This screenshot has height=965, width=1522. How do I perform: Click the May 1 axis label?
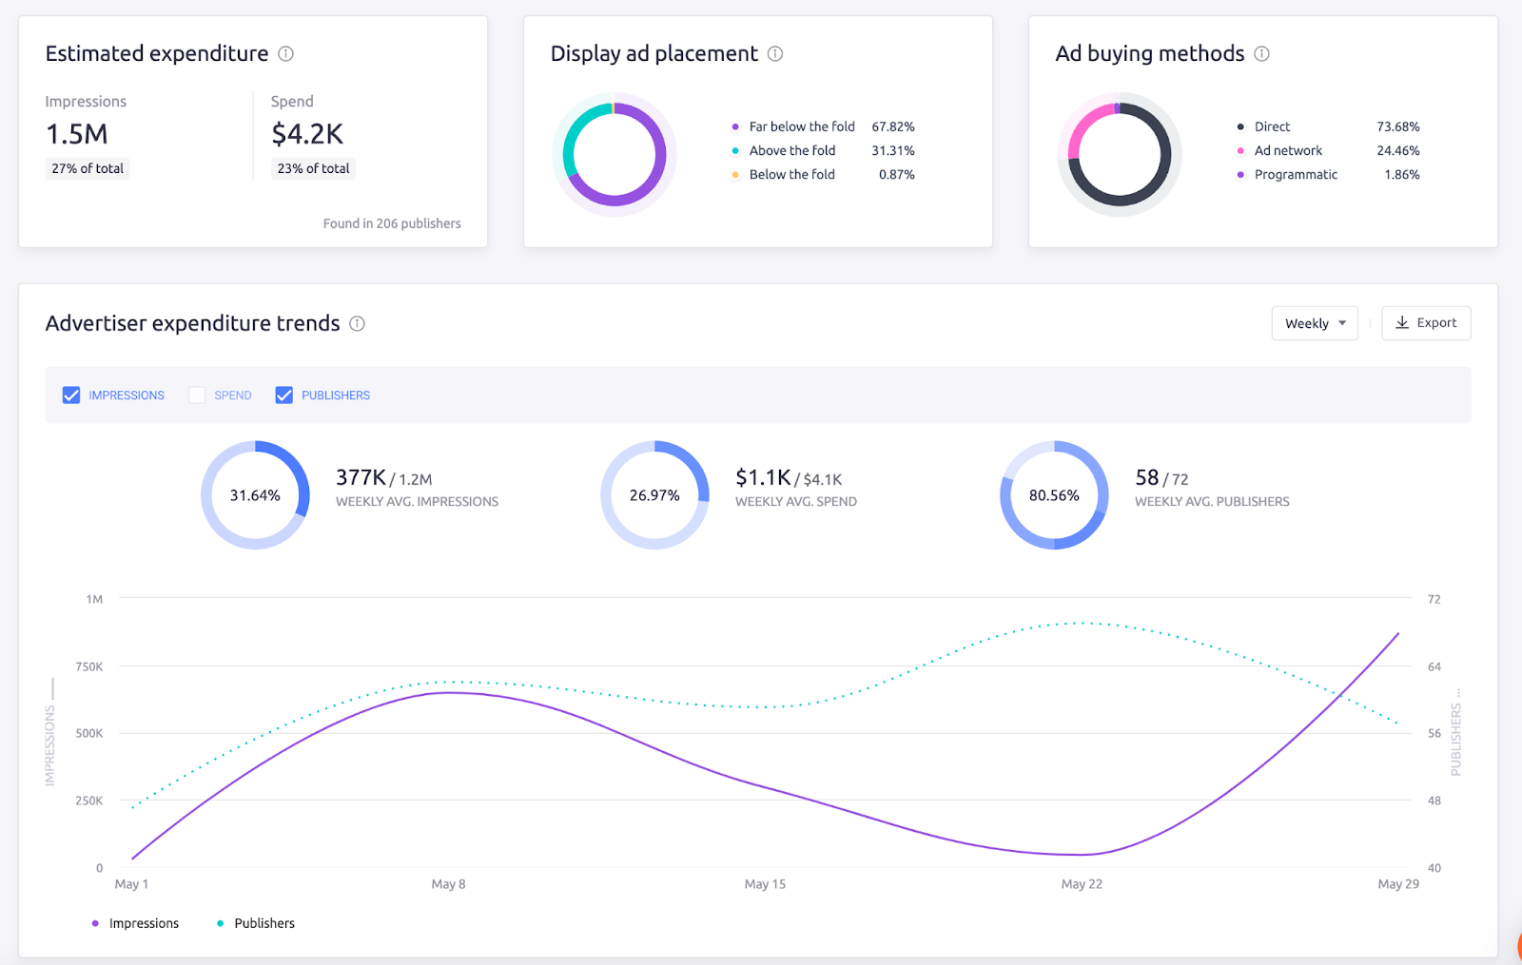pyautogui.click(x=131, y=884)
